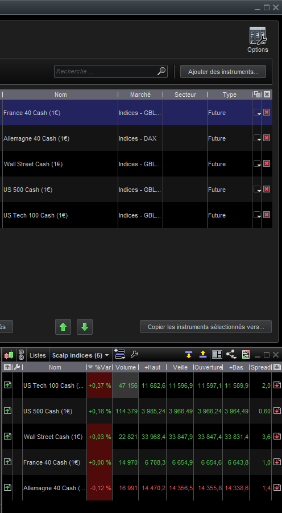Select US 500 Cash (1€) in upper table
The height and width of the screenshot is (513, 282).
(28, 190)
